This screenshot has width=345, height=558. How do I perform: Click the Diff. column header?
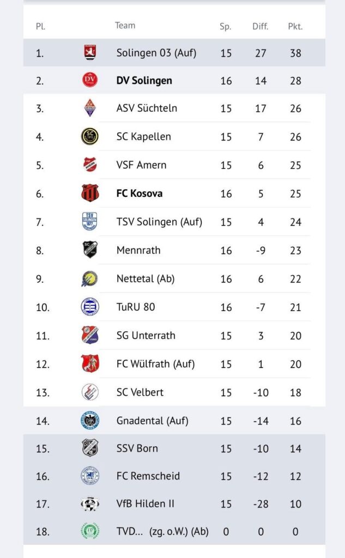[260, 26]
